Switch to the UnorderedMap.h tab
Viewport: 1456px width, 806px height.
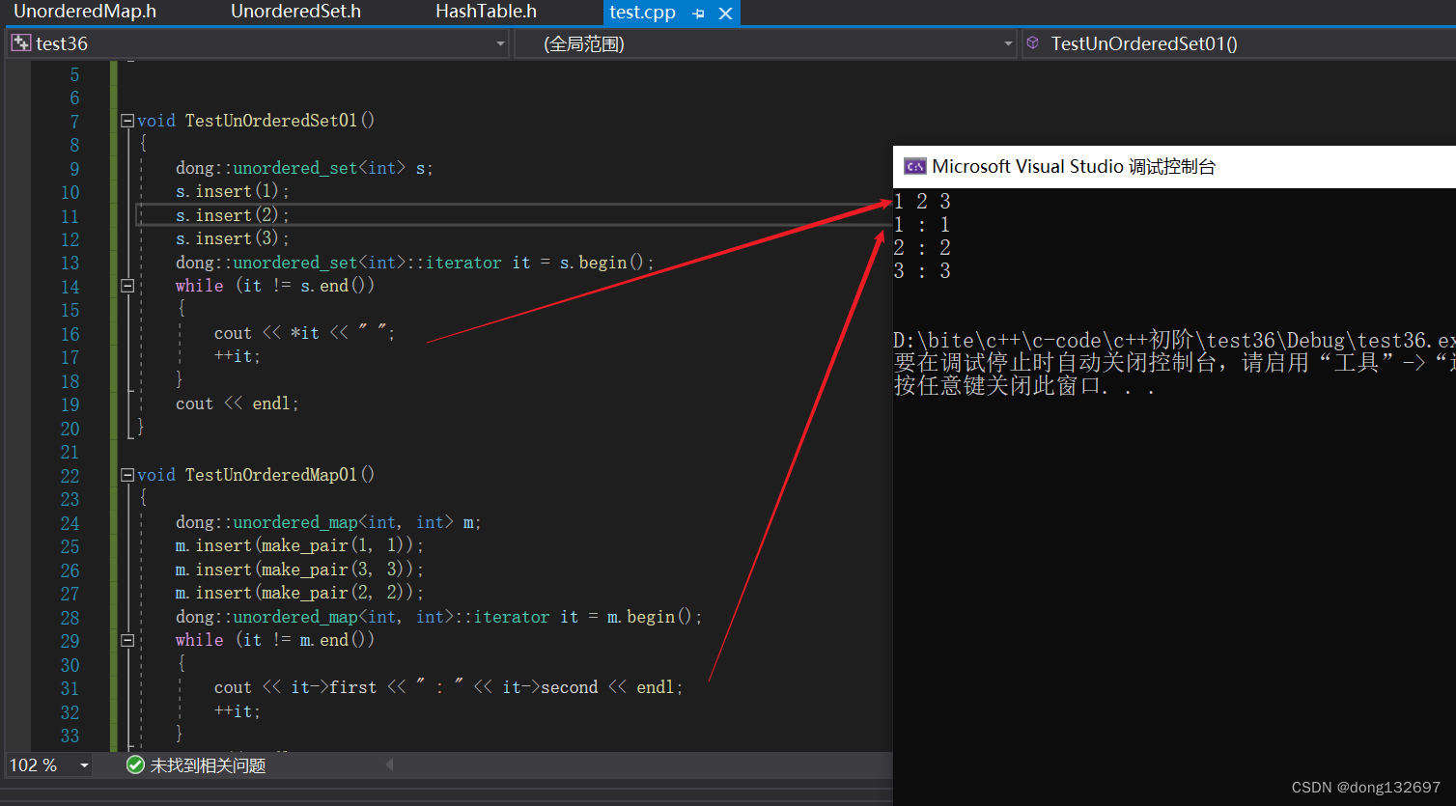click(x=85, y=12)
